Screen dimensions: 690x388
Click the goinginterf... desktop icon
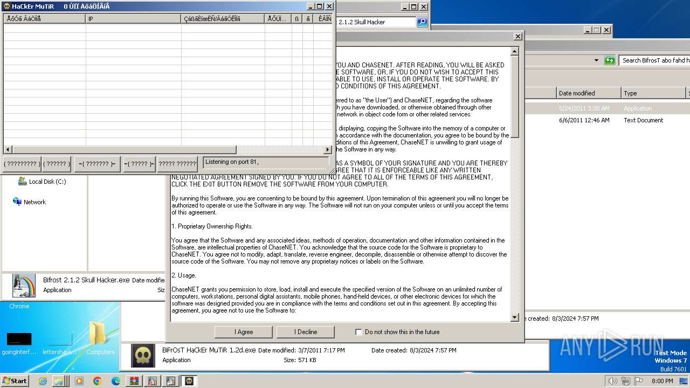point(19,343)
